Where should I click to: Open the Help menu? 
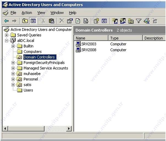[x=73, y=13]
